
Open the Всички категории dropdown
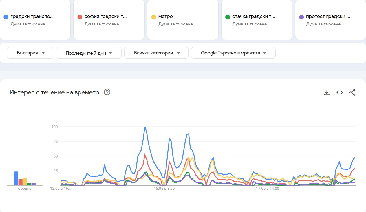point(156,53)
